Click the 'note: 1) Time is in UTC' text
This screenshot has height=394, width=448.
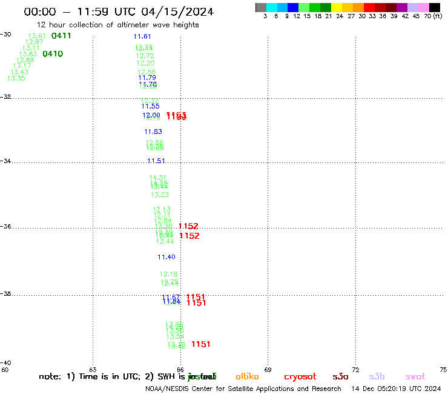pos(90,376)
